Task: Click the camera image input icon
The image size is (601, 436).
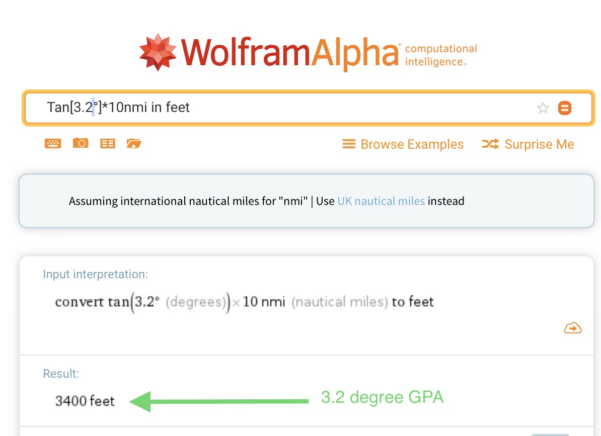Action: [x=81, y=144]
